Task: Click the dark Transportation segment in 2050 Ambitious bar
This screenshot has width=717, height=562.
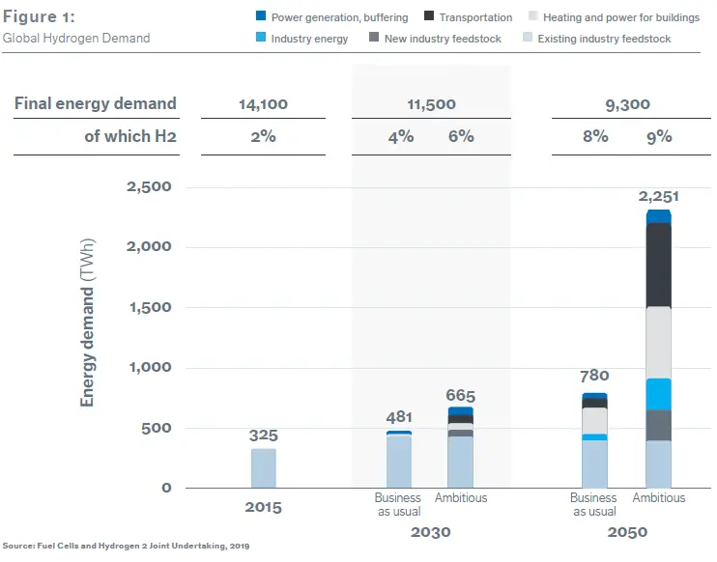Action: (x=658, y=265)
